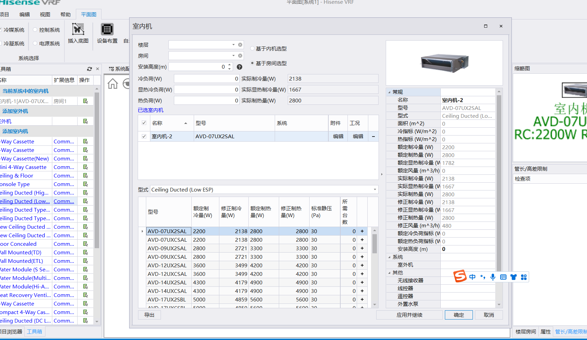
Task: Switch to the 平面图 ribbon tab
Action: [x=88, y=14]
